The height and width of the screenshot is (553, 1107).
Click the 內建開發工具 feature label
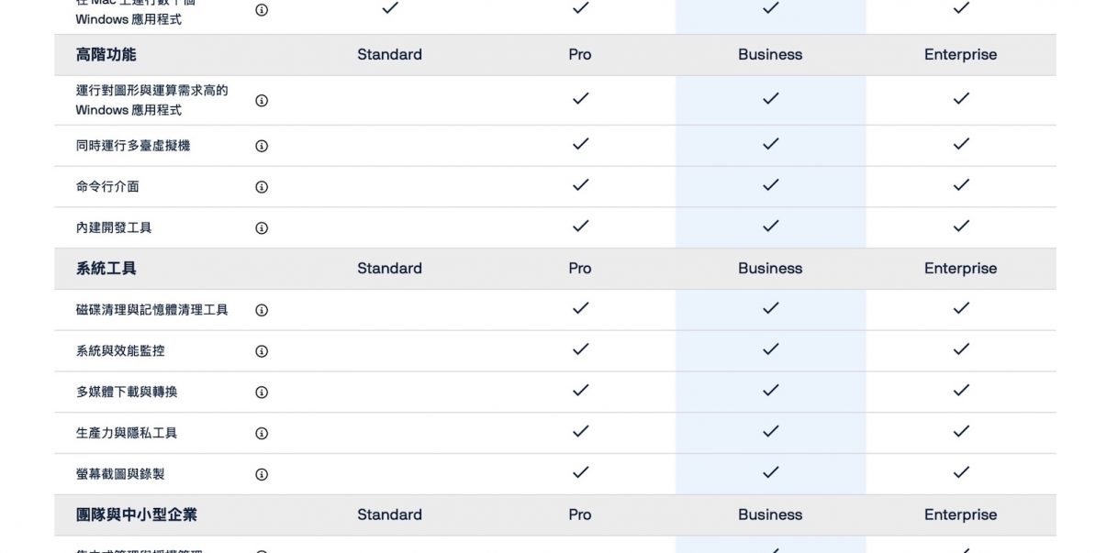[114, 228]
